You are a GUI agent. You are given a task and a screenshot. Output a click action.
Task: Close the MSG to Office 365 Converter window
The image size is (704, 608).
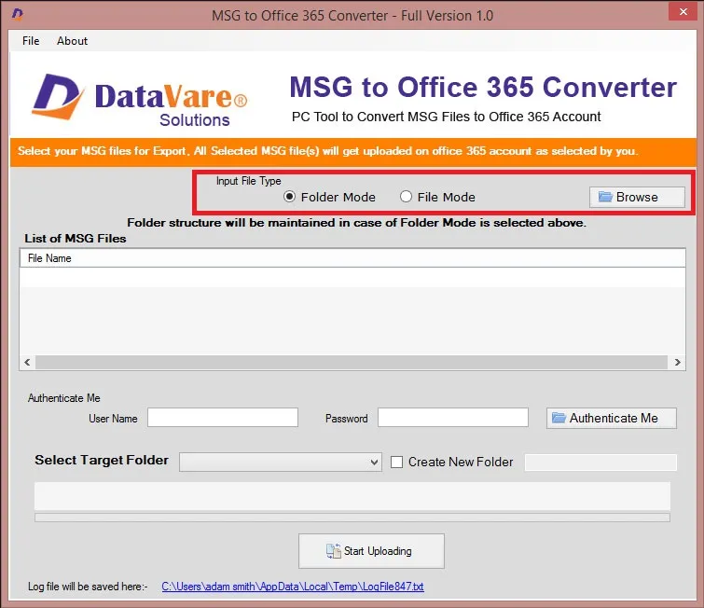pos(683,11)
